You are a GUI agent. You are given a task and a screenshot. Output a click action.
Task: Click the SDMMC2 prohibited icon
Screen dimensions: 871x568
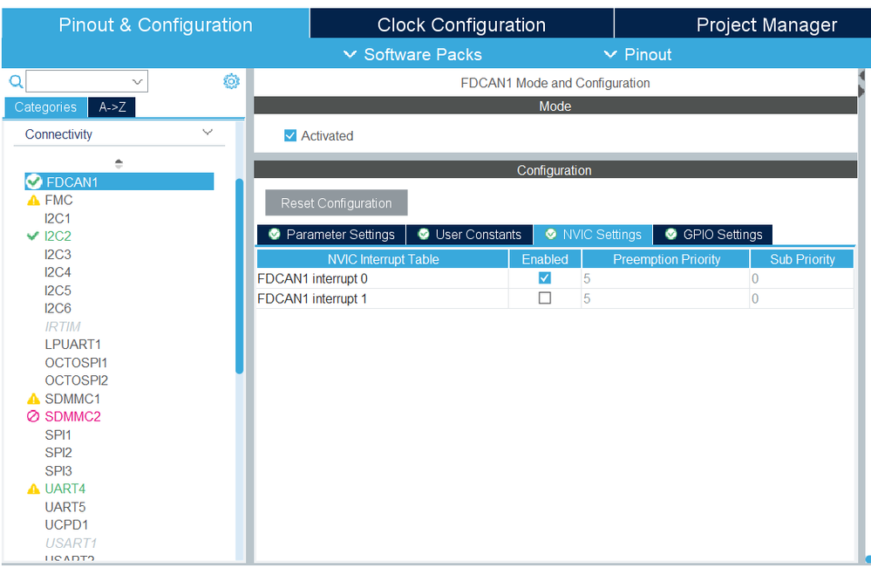[x=33, y=416]
